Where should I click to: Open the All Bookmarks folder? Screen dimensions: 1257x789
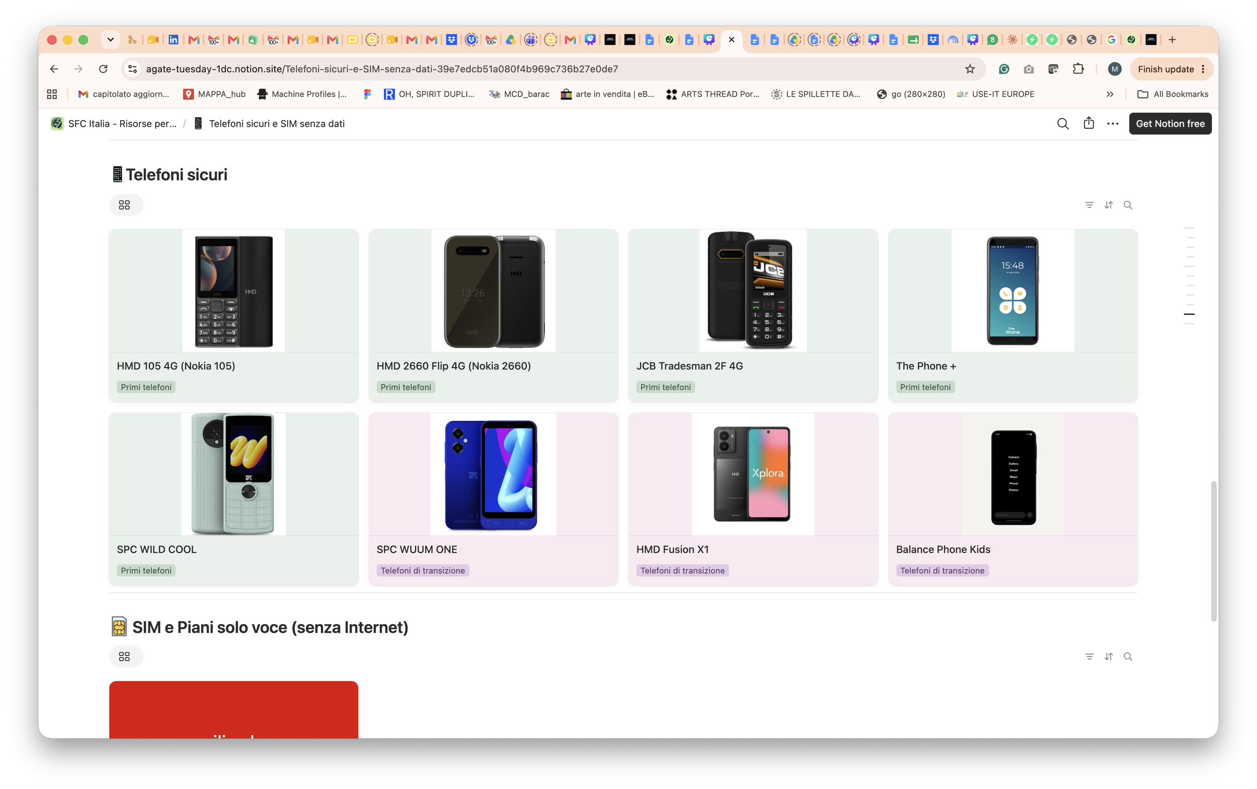(x=1173, y=94)
